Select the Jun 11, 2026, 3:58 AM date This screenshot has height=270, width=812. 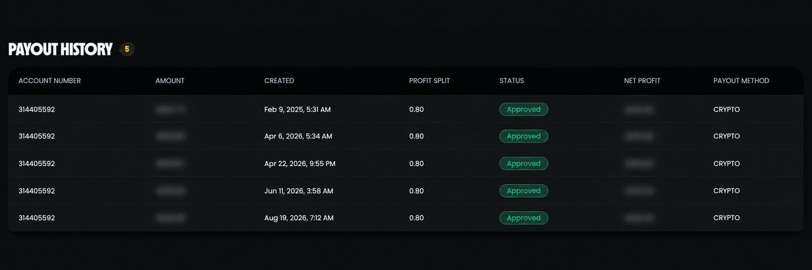coord(298,191)
